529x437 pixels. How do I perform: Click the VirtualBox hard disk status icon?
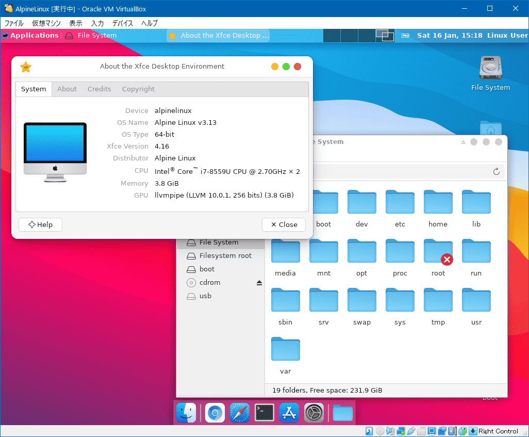pyautogui.click(x=369, y=431)
